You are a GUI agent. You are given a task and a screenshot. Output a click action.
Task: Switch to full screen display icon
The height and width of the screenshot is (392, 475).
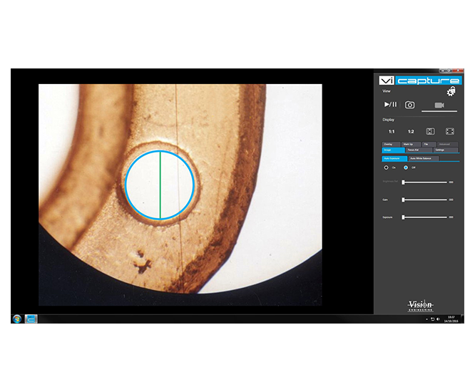pyautogui.click(x=450, y=131)
